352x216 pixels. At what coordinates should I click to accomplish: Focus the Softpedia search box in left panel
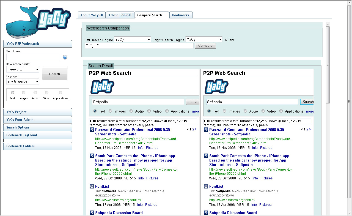[x=138, y=102]
